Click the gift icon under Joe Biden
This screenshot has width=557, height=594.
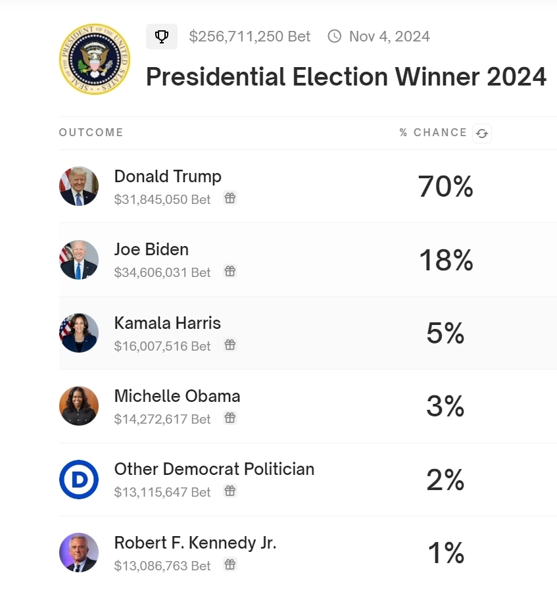[x=230, y=271]
